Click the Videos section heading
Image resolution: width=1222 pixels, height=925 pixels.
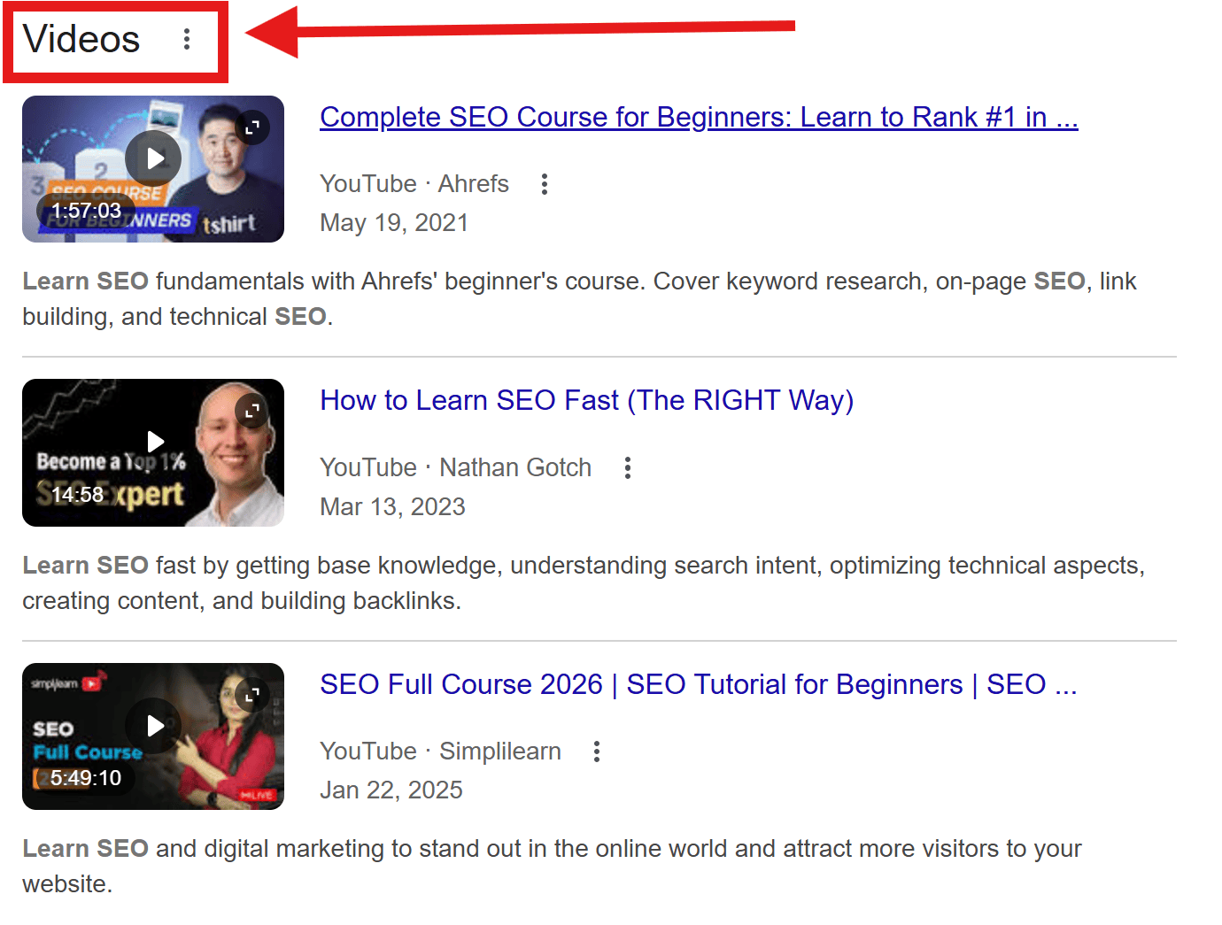coord(81,39)
